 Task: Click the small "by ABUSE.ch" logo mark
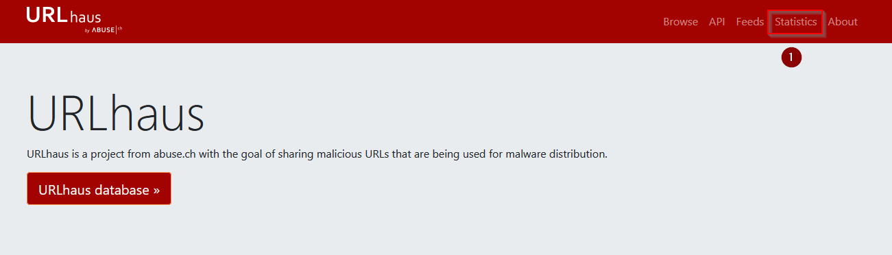[104, 29]
